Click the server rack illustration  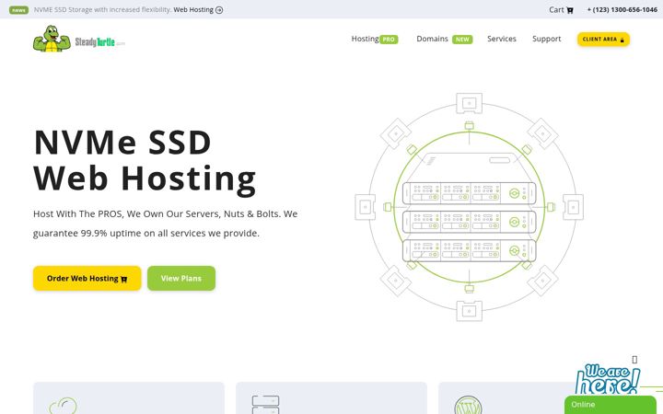tap(469, 207)
